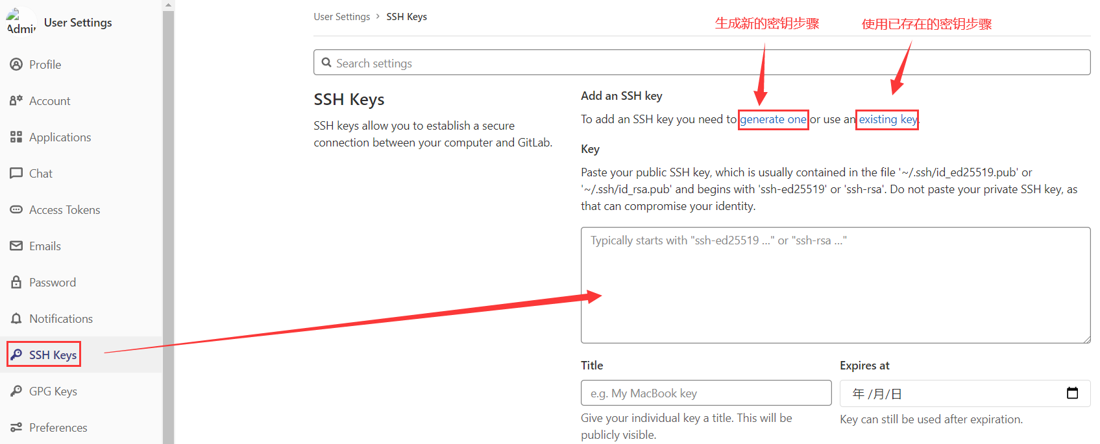
Task: Click the GPG Keys key icon
Action: [16, 391]
